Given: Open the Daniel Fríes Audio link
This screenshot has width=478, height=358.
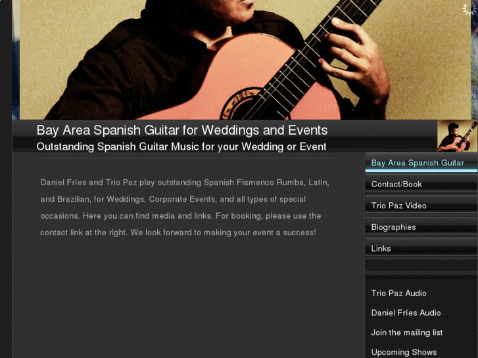Looking at the screenshot, I should pos(406,313).
